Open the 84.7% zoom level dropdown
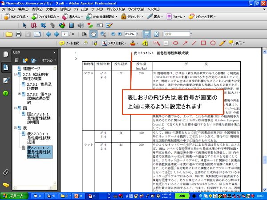 [137, 34]
